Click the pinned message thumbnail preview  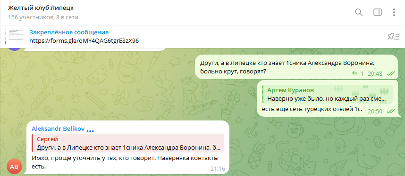(15, 36)
